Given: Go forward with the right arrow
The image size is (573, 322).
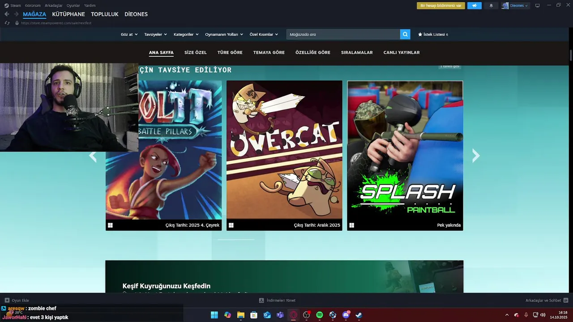Looking at the screenshot, I should pyautogui.click(x=16, y=14).
